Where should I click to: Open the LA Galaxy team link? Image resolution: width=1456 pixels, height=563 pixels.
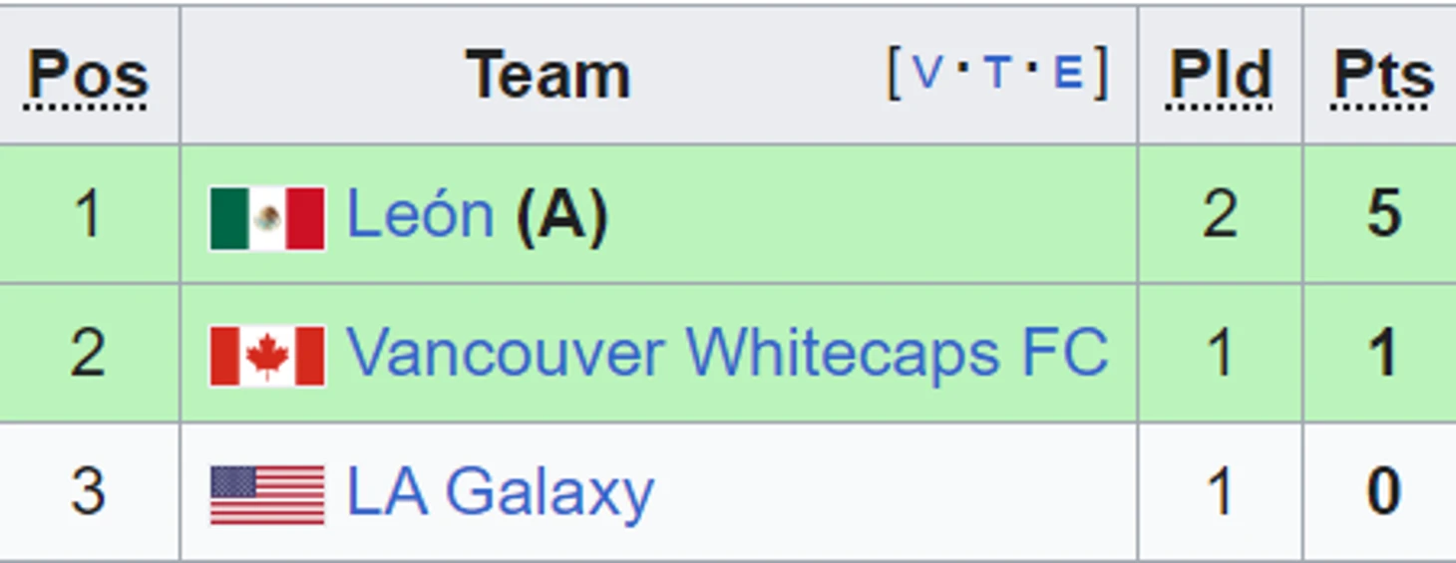tap(500, 493)
